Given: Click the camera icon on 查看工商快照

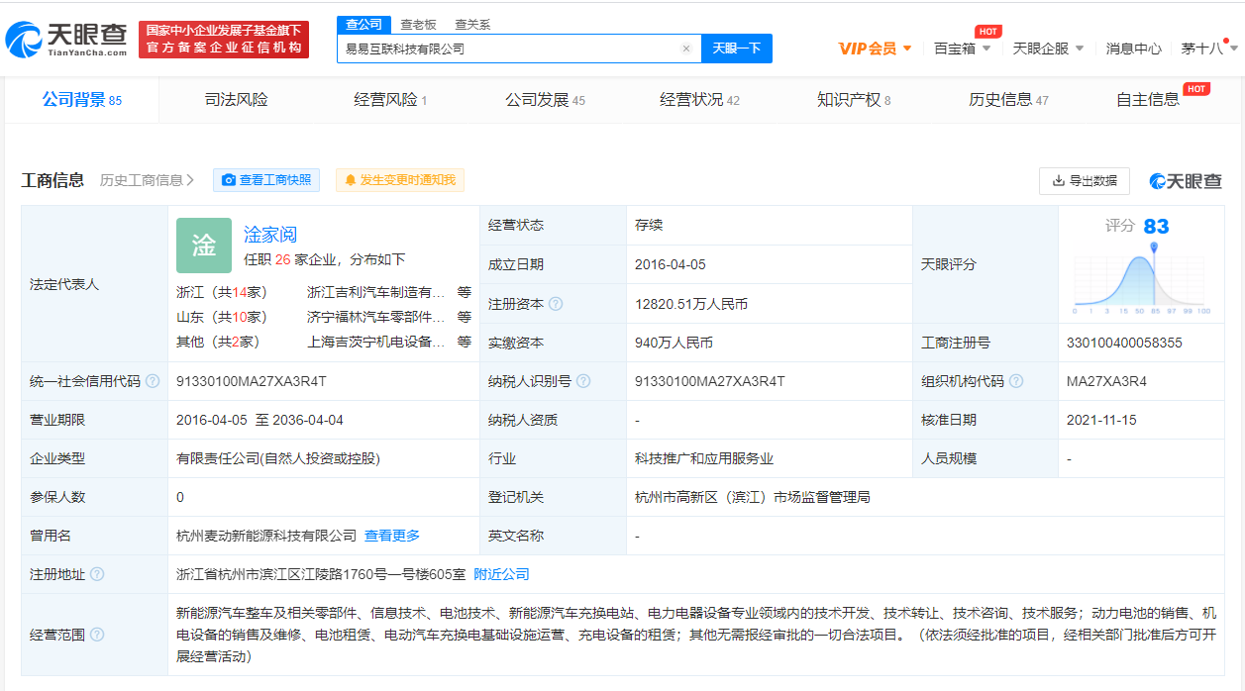Looking at the screenshot, I should coord(228,180).
